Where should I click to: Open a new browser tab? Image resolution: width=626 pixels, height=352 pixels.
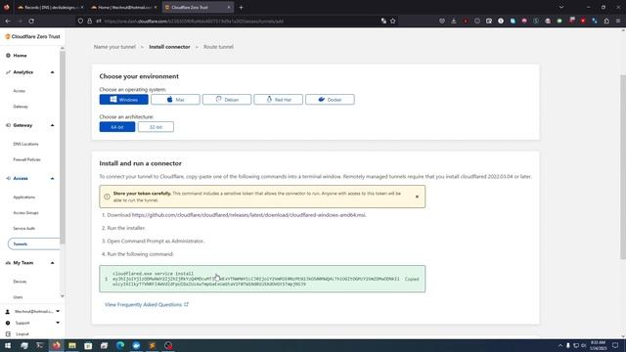click(x=241, y=7)
